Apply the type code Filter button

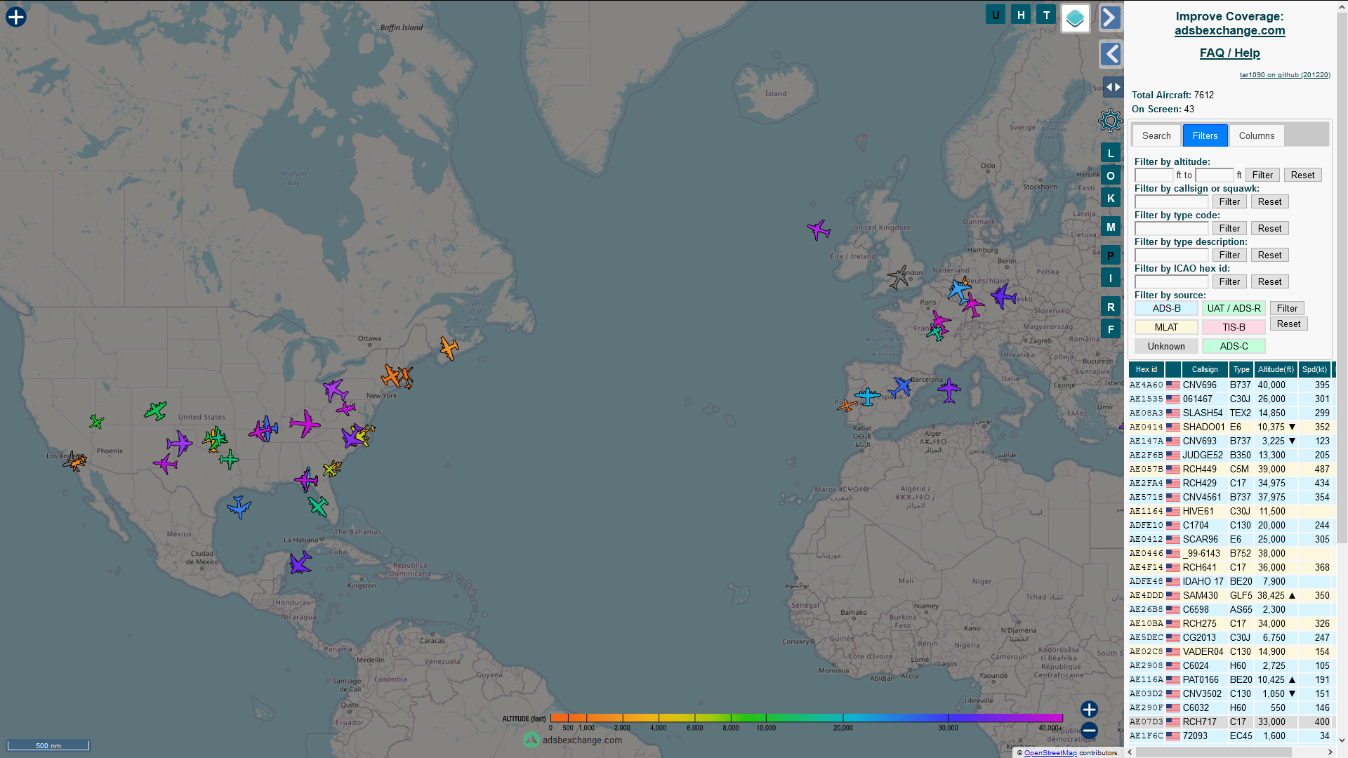[1229, 228]
